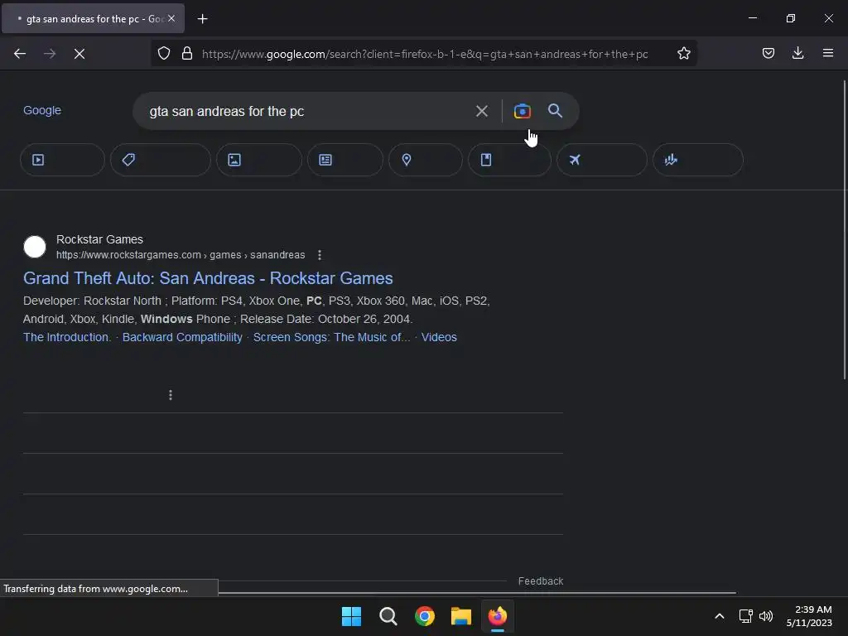This screenshot has height=636, width=848.
Task: Click the page vertical scrollbar
Action: [x=845, y=230]
